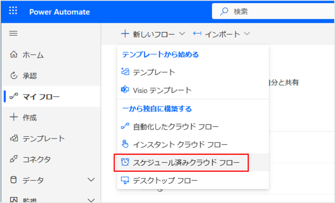Click the 承認 approvals icon

(x=13, y=75)
